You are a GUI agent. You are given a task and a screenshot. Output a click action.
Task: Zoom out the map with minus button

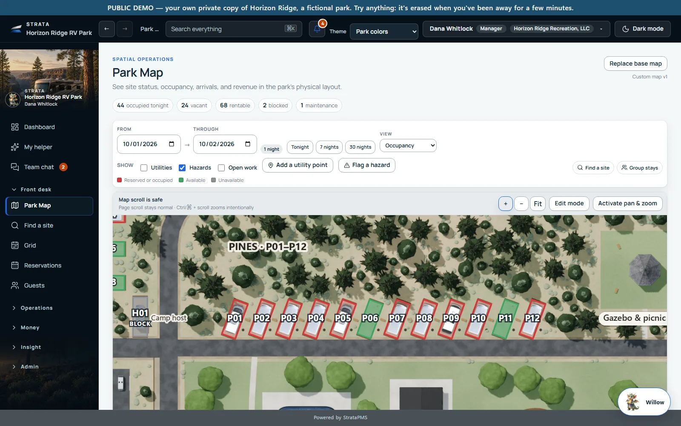click(521, 204)
